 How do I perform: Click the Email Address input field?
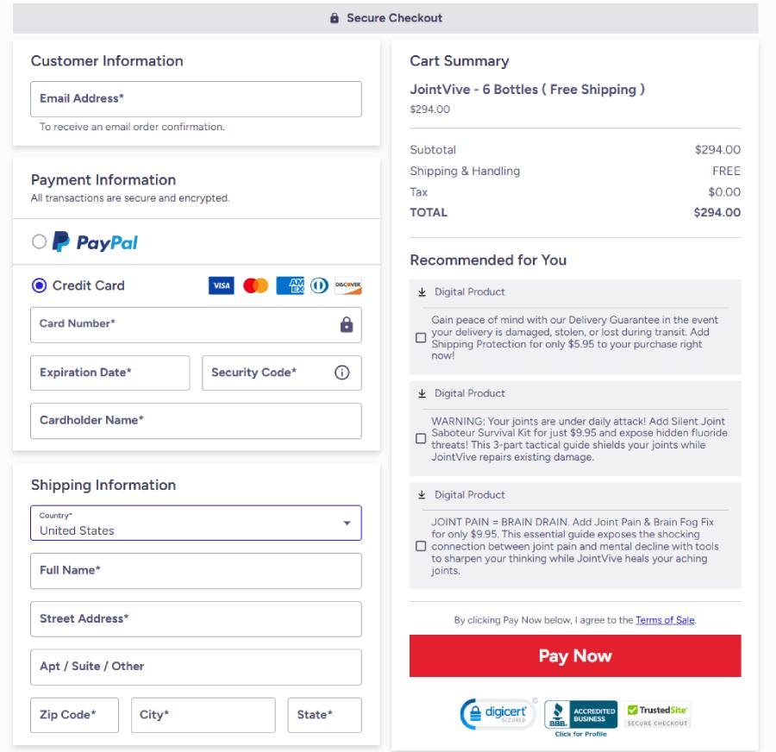(196, 98)
